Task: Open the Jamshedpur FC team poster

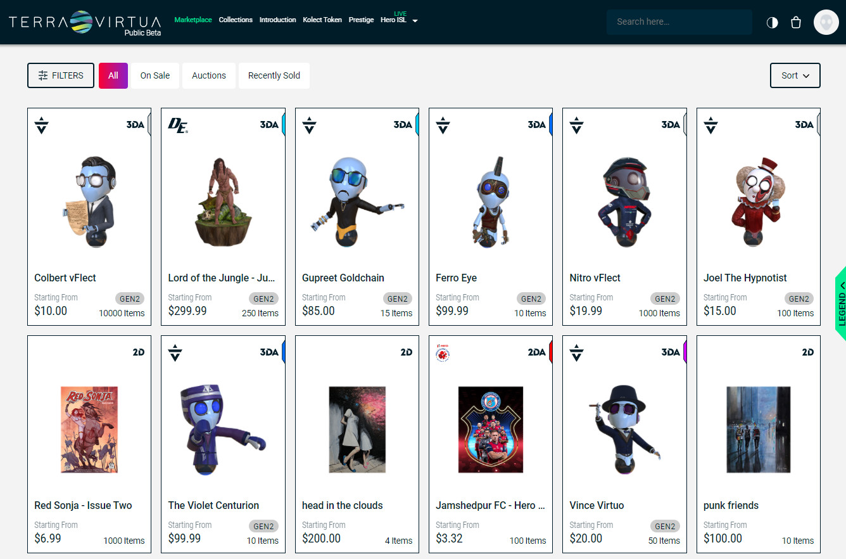Action: 491,429
